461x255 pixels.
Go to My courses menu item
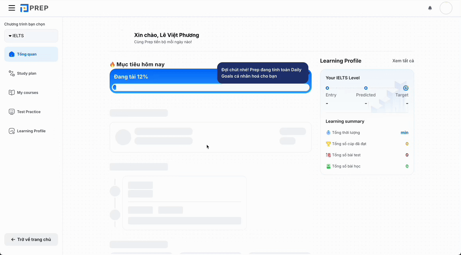(x=28, y=92)
